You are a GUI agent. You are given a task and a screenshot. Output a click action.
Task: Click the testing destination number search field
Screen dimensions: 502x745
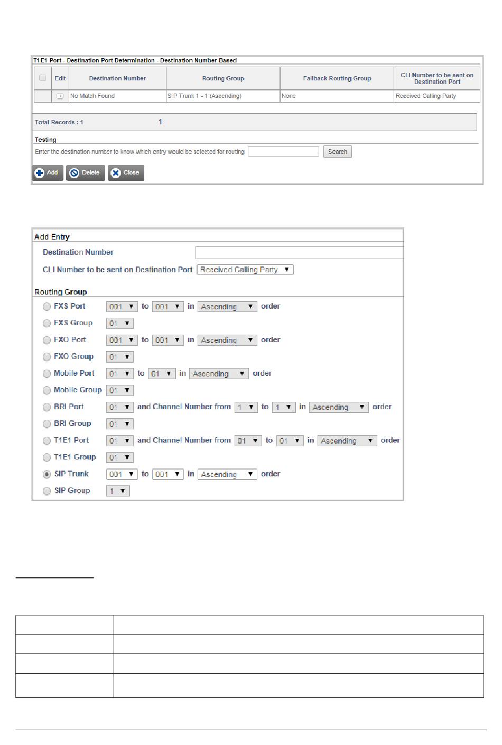tap(283, 152)
